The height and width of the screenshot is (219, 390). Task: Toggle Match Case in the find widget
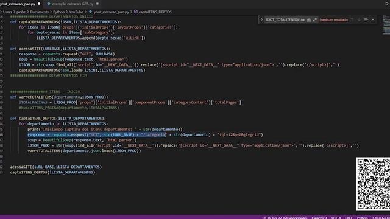(x=303, y=20)
